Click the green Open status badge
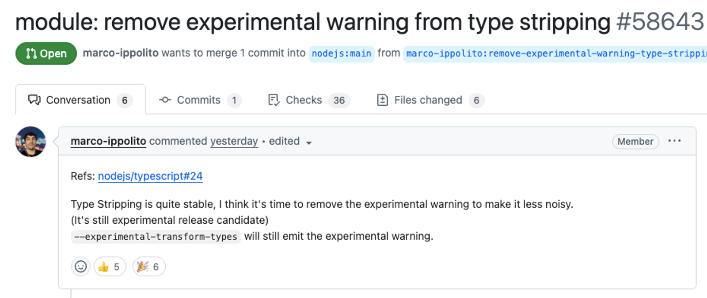707x298 pixels. [x=46, y=53]
